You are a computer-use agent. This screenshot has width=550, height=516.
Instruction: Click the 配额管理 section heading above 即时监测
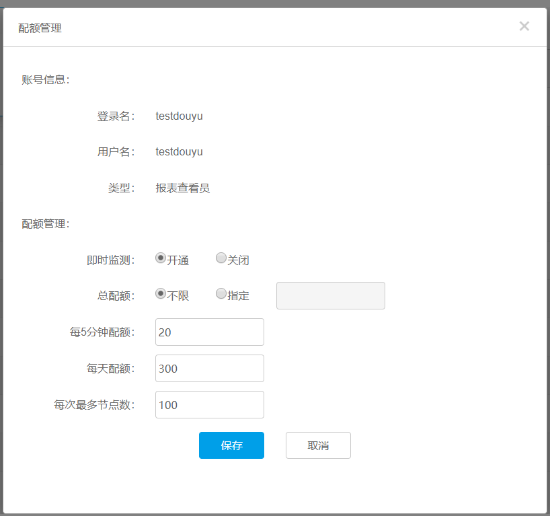pos(46,224)
